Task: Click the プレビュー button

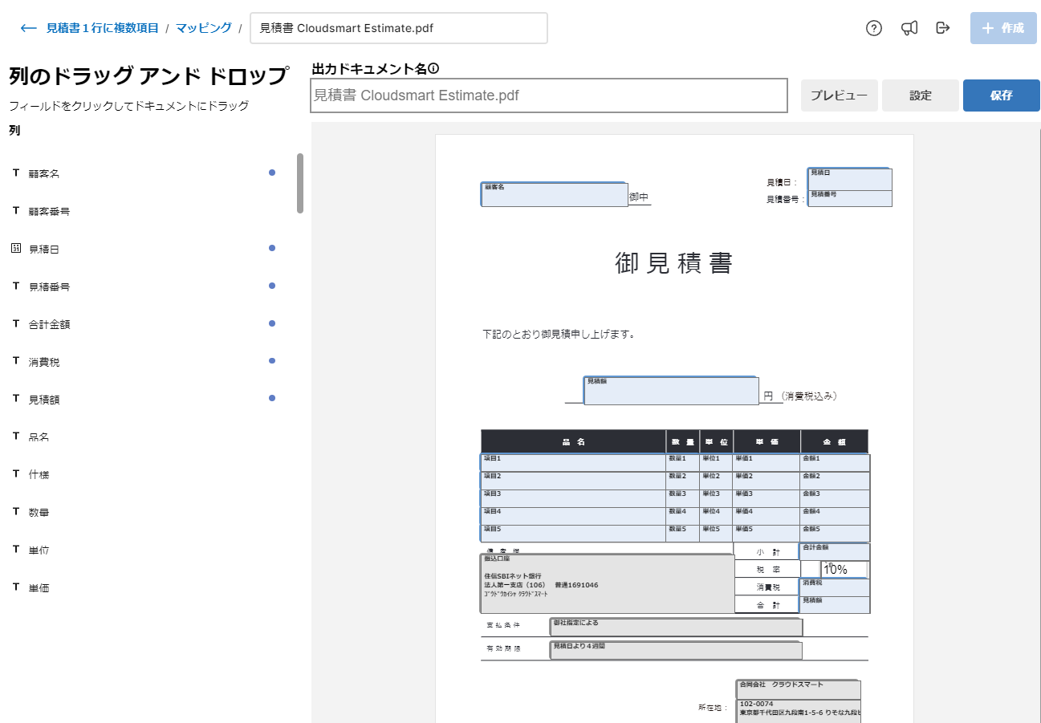Action: pyautogui.click(x=839, y=95)
